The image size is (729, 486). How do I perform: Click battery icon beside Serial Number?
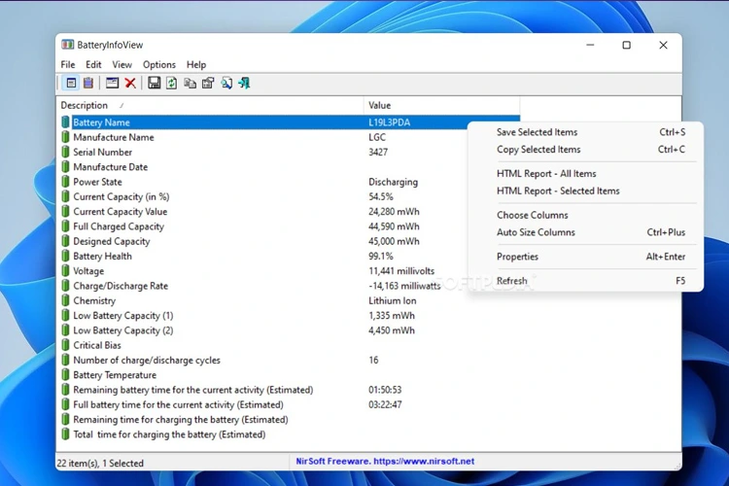point(65,152)
